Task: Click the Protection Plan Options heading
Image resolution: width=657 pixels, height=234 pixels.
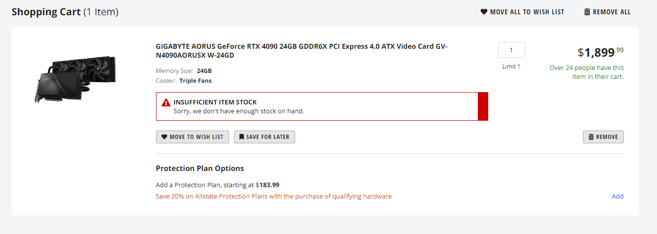Action: coord(200,168)
